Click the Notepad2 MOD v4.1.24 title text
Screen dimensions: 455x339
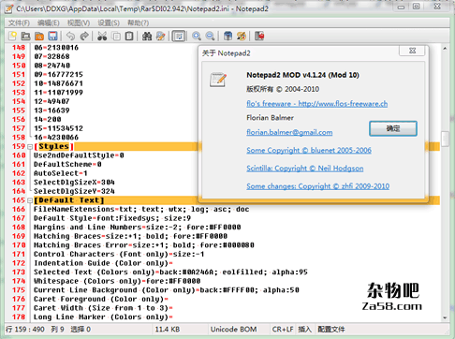coord(302,75)
